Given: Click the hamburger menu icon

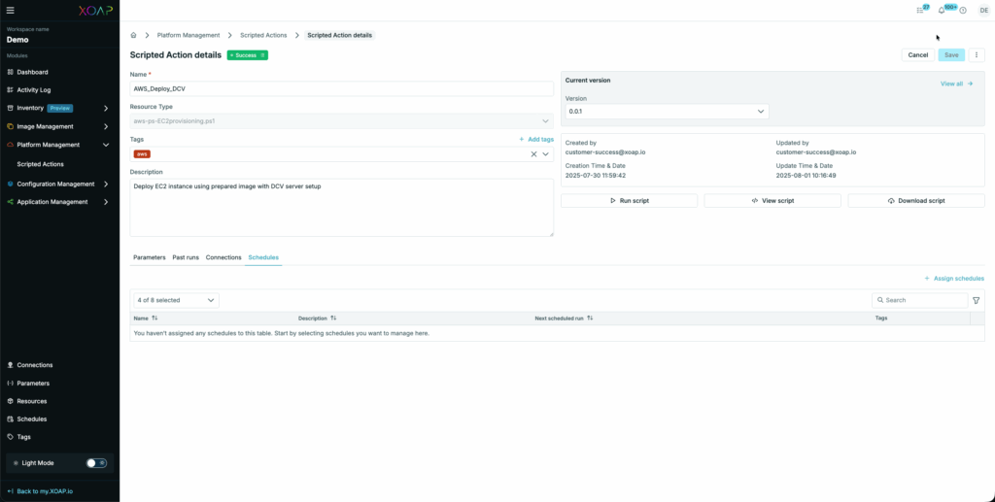Looking at the screenshot, I should coord(11,10).
